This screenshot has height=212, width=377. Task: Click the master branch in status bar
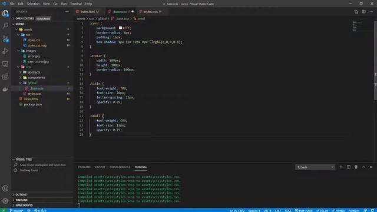pos(16,210)
